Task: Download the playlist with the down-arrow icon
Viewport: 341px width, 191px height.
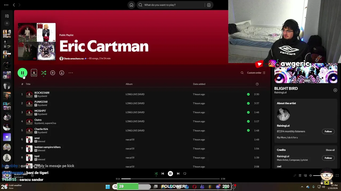Action: 62,73
